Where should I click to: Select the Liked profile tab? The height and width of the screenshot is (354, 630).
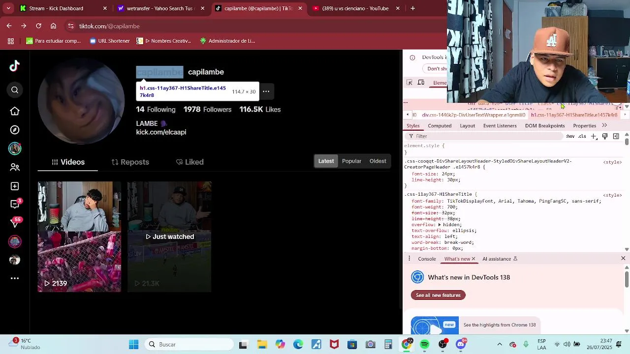189,162
